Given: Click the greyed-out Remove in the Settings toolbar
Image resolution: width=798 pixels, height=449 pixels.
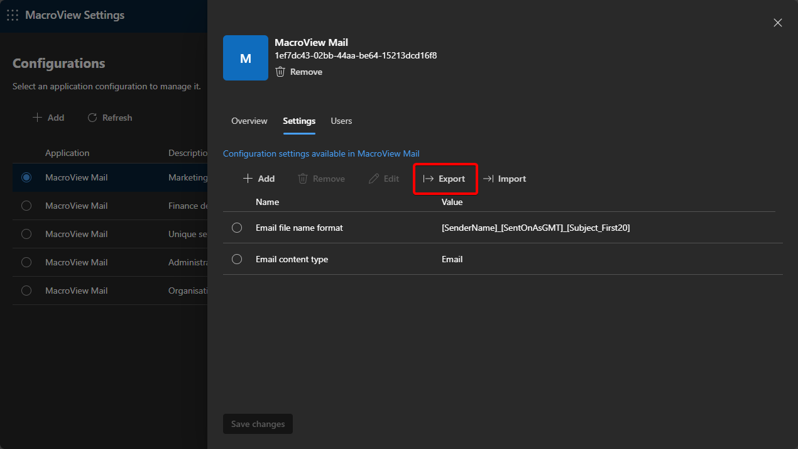Looking at the screenshot, I should (321, 179).
